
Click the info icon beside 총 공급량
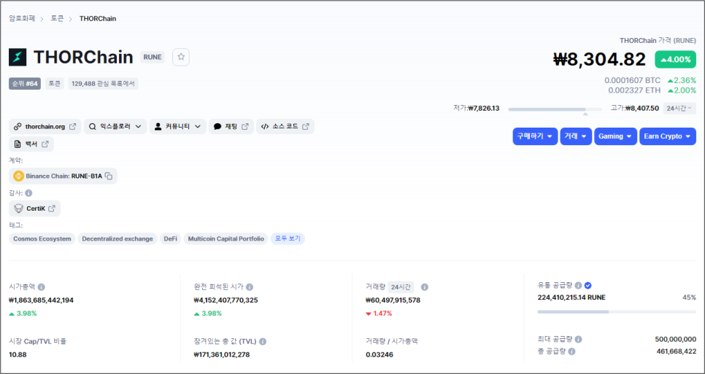(x=571, y=351)
